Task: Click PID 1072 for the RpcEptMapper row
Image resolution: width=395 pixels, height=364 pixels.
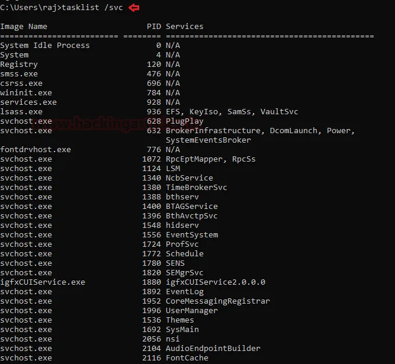Action: point(152,159)
